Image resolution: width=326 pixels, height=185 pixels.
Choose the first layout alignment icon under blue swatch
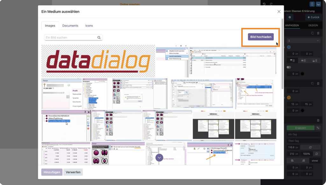[292, 60]
